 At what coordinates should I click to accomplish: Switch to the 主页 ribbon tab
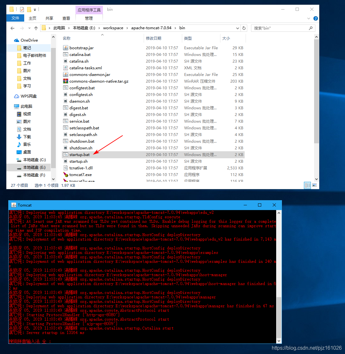tap(32, 18)
